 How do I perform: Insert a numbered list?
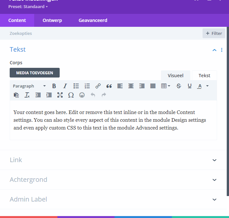[x=87, y=86]
